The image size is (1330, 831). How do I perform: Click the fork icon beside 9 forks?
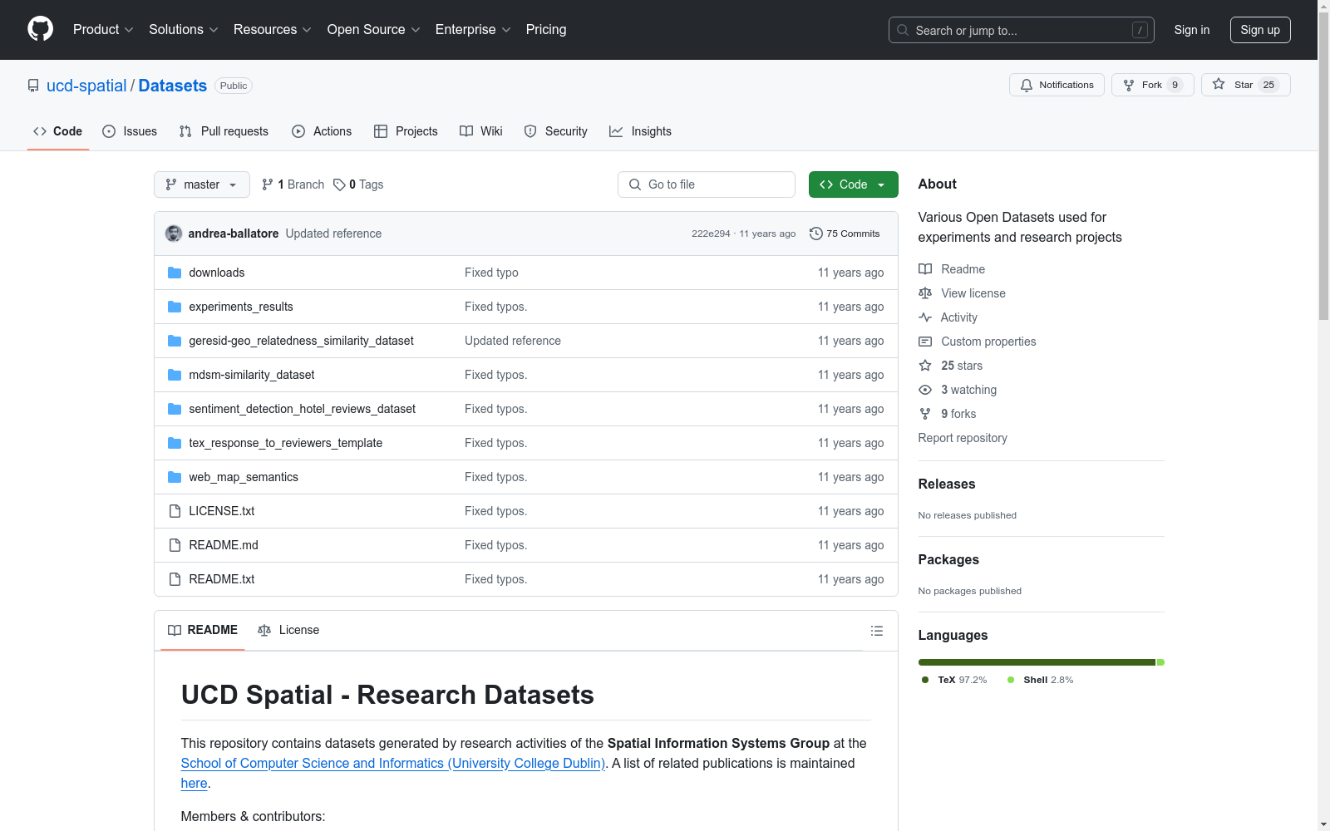coord(925,414)
